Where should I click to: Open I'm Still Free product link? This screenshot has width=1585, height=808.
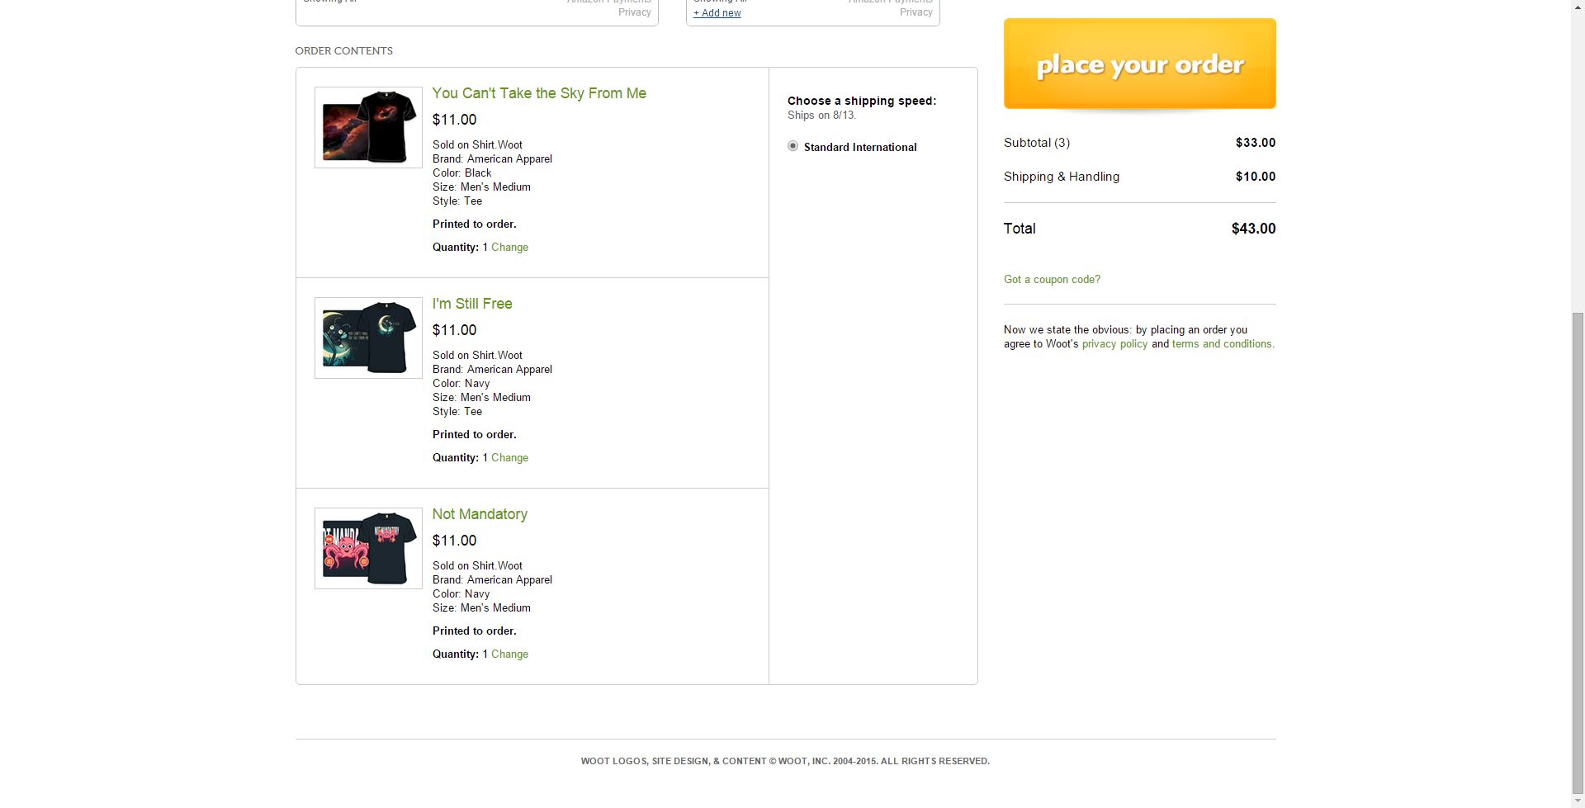[472, 304]
